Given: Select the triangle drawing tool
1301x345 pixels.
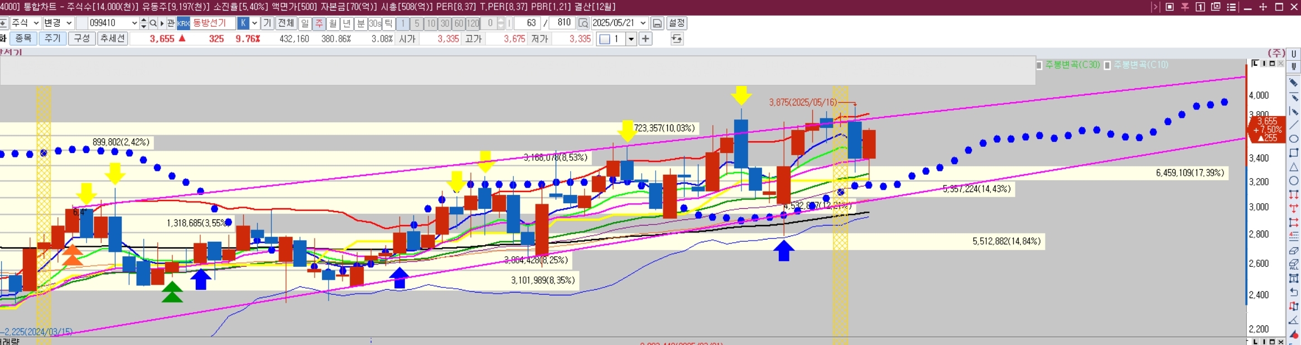Looking at the screenshot, I should point(1294,167).
